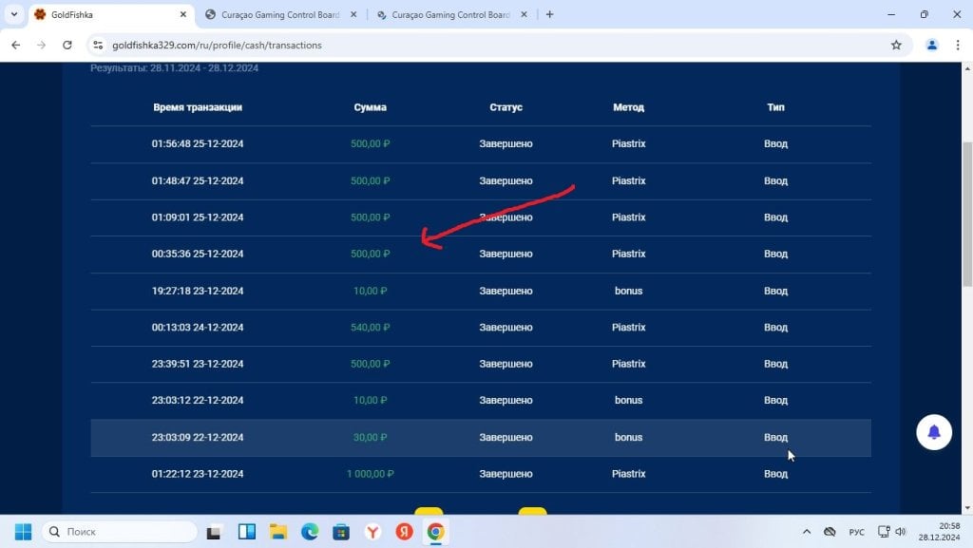
Task: Click the results date range 28.11.2024 - 28.12.2024
Action: [x=204, y=68]
